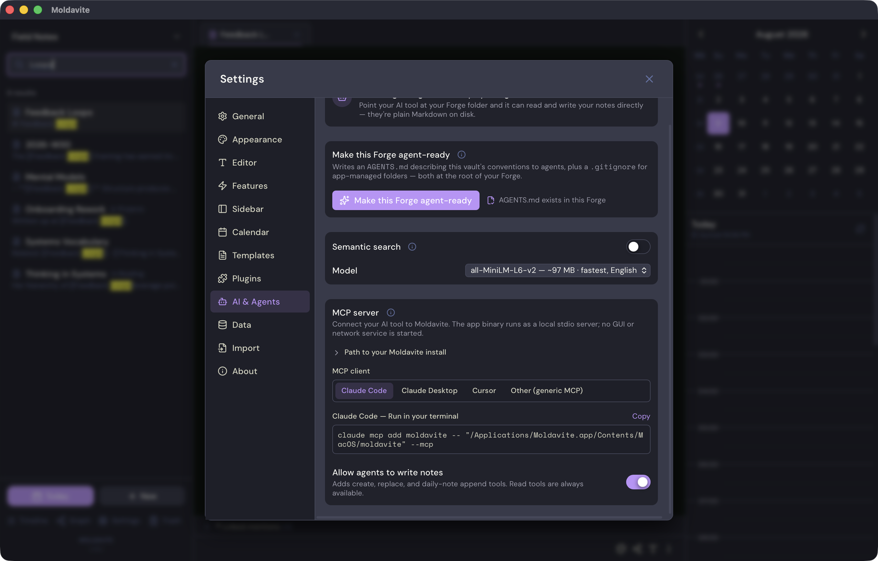Click the Templates document icon

222,256
